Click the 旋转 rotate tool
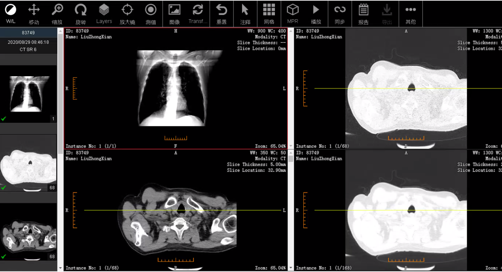502x272 pixels. pos(81,14)
